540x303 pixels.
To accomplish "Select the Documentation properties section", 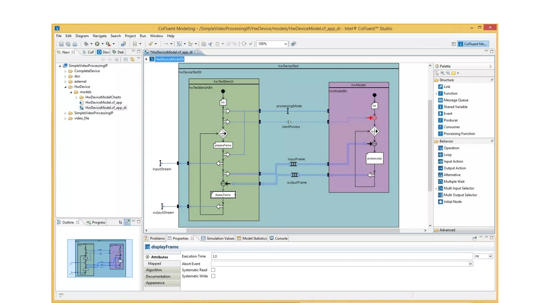I will tap(162, 277).
